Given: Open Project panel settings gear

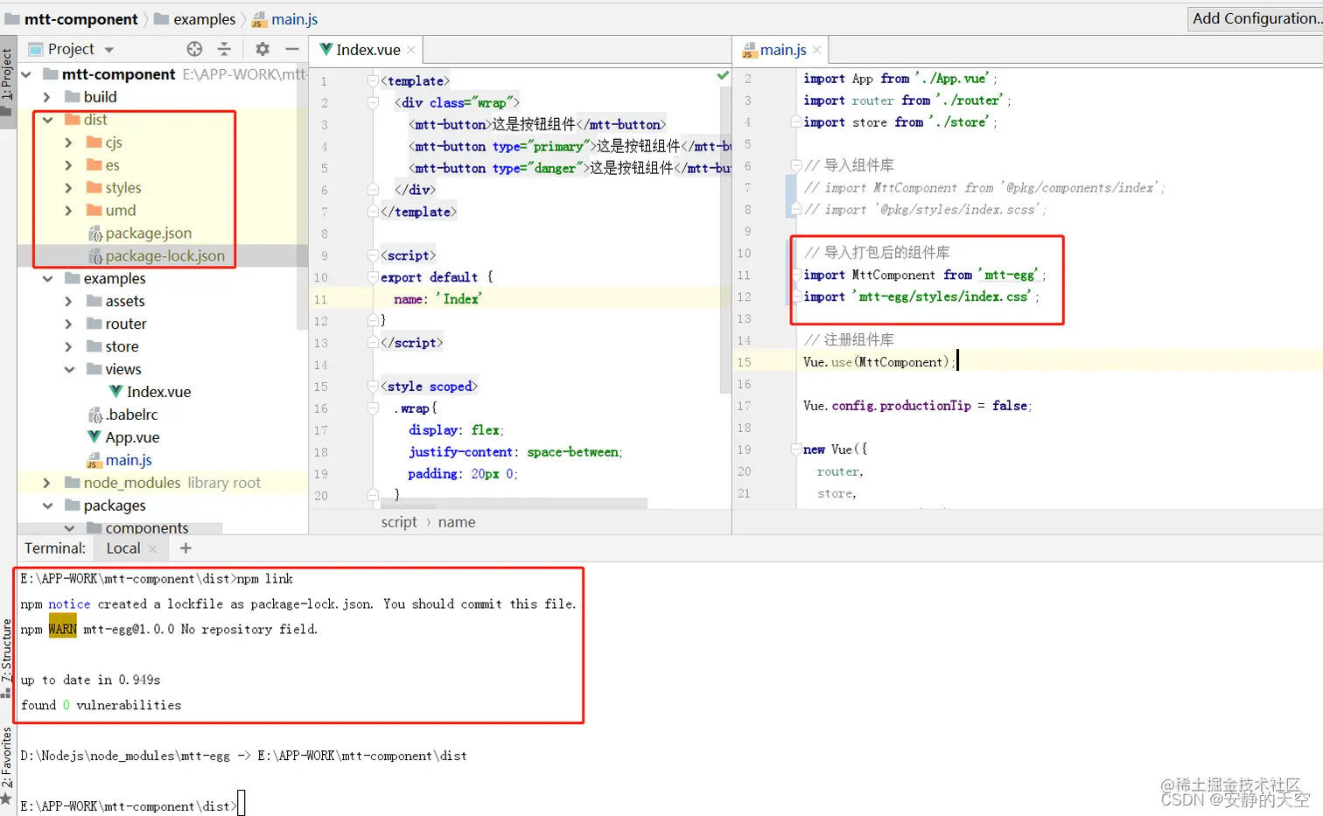Looking at the screenshot, I should [262, 49].
